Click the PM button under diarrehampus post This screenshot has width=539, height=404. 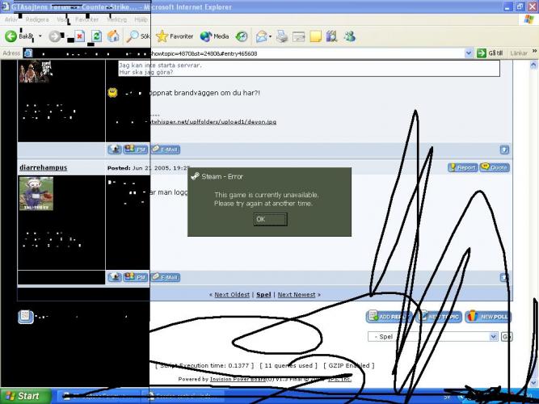(x=136, y=277)
